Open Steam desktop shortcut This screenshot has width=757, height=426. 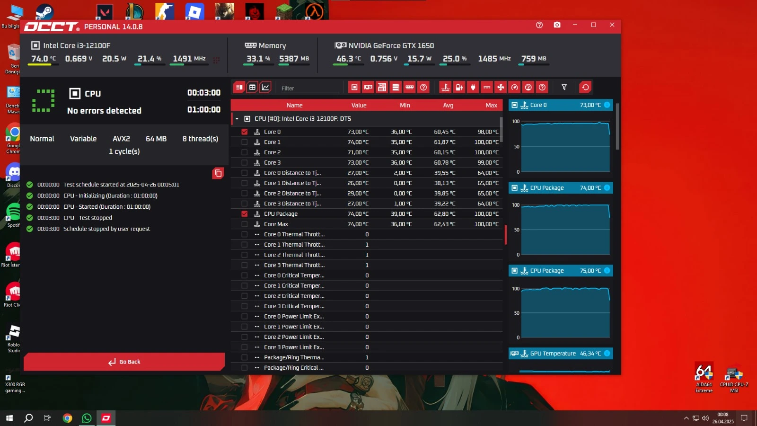(x=45, y=11)
